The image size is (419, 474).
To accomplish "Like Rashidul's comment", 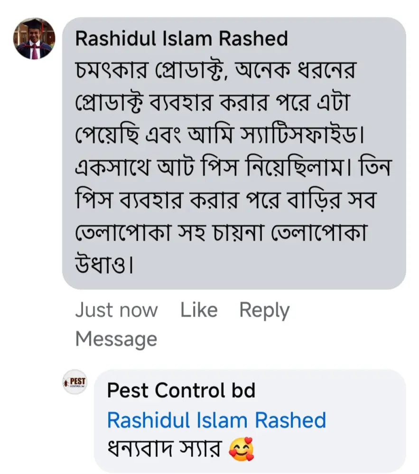I will click(199, 310).
